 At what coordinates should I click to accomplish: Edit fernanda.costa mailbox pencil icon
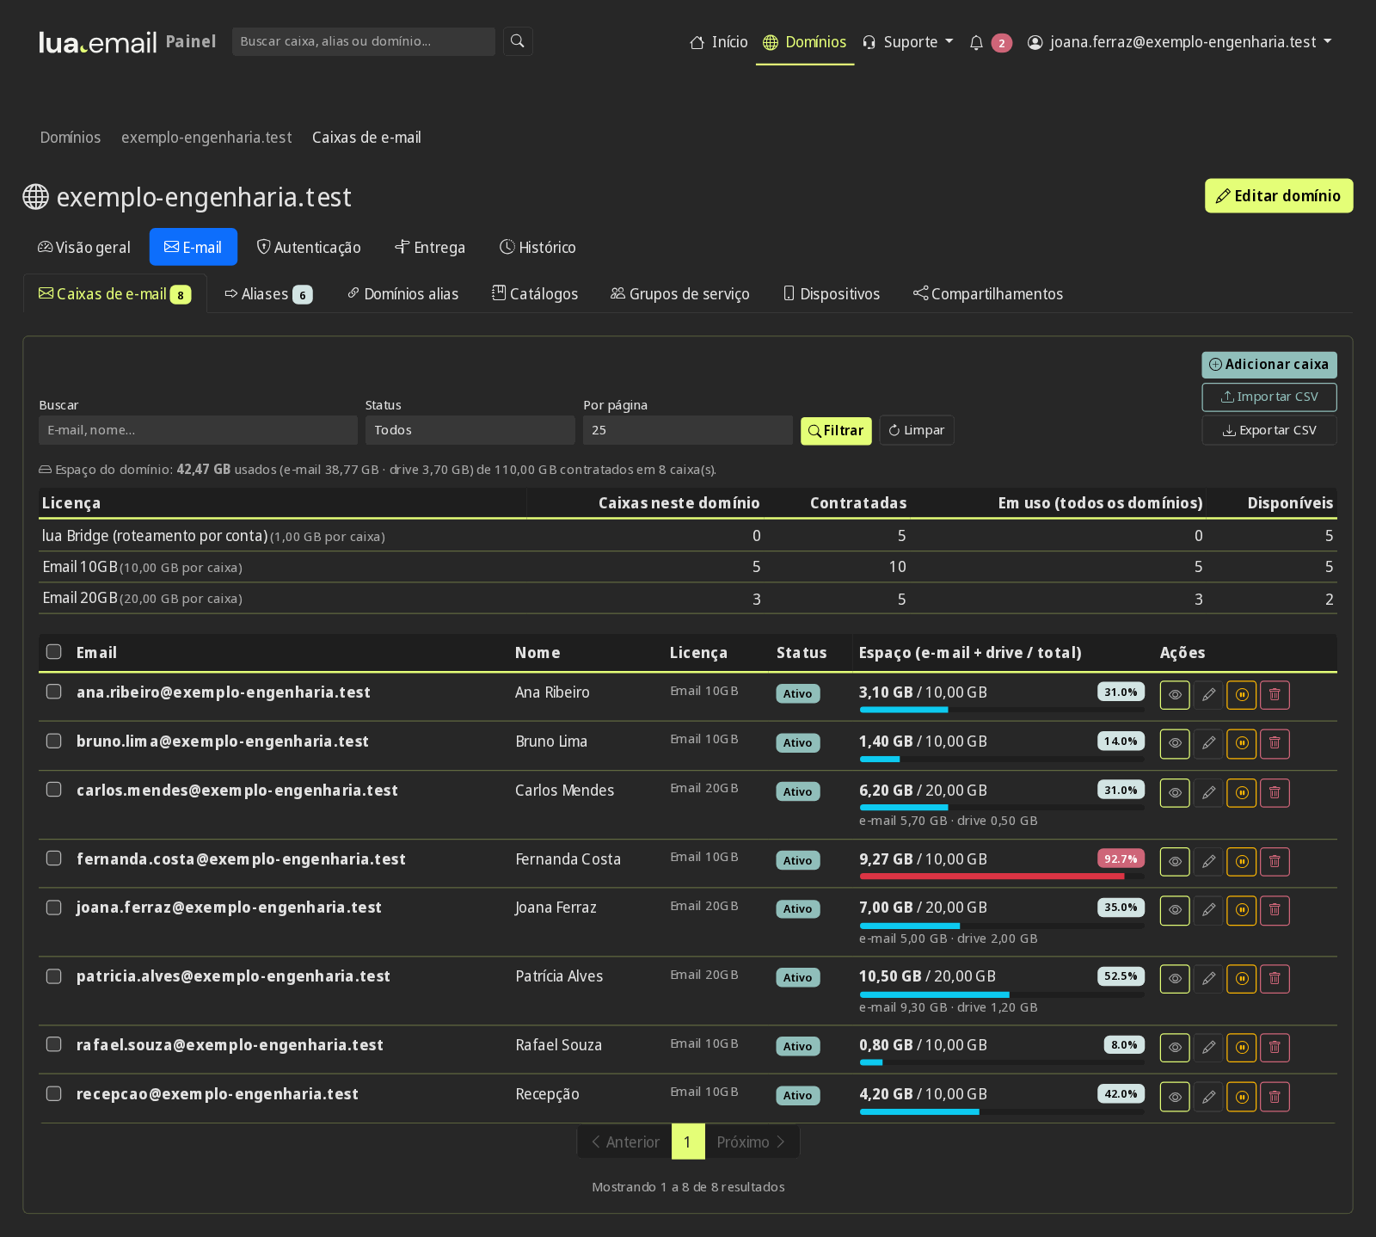1208,861
